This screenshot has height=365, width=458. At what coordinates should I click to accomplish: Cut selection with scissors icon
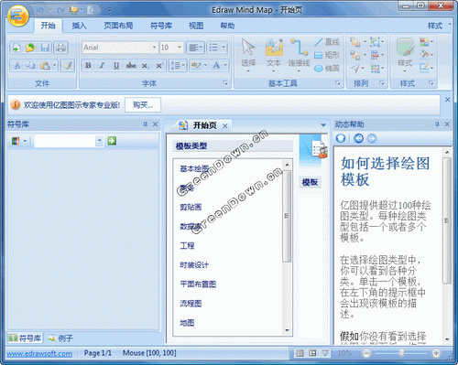[17, 65]
